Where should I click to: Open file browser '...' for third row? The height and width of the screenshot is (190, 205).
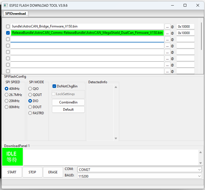(x=167, y=39)
